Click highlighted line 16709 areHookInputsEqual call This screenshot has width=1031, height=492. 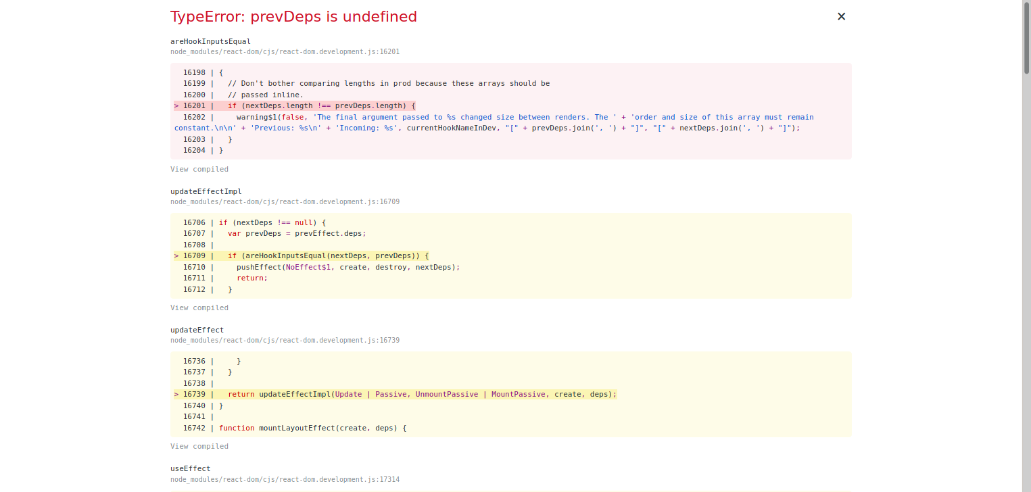(302, 255)
